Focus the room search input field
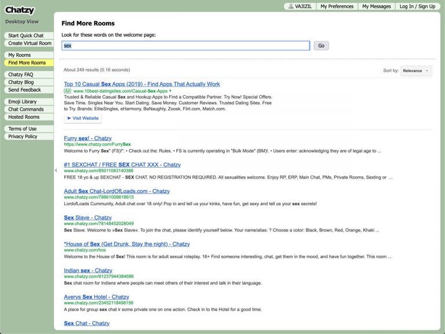The image size is (445, 334). click(x=186, y=46)
